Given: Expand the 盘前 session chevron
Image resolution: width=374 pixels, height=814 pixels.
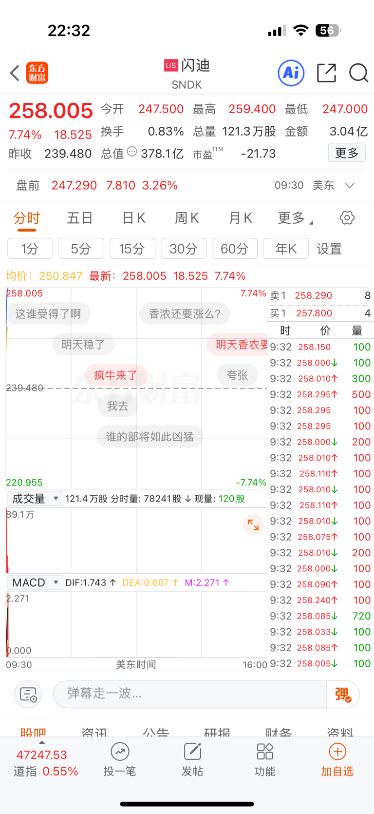Looking at the screenshot, I should [350, 186].
